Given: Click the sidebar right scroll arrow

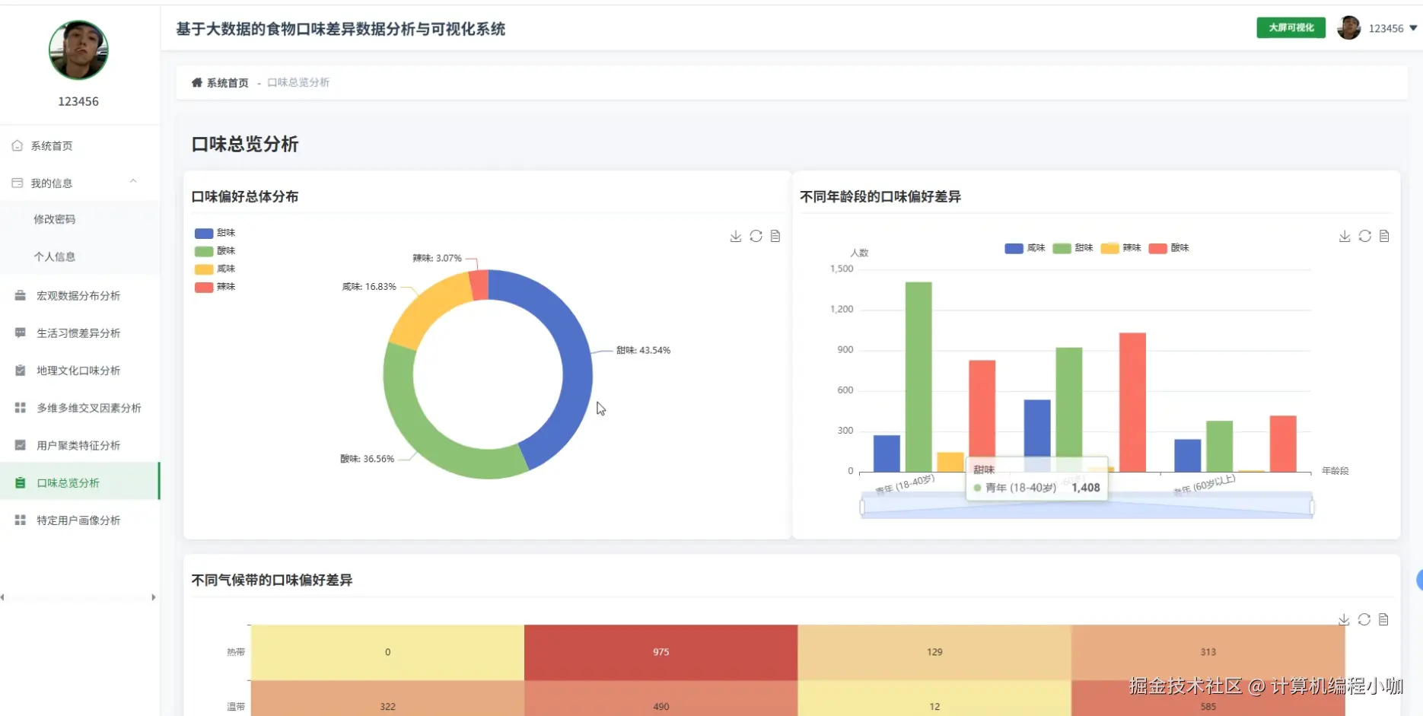Looking at the screenshot, I should 154,597.
